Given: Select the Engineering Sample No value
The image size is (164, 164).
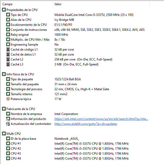Looking at the screenshot, I should (x=57, y=45).
